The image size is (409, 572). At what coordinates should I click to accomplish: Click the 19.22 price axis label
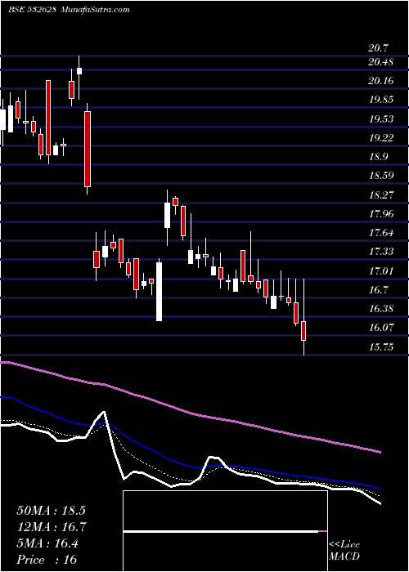(381, 138)
